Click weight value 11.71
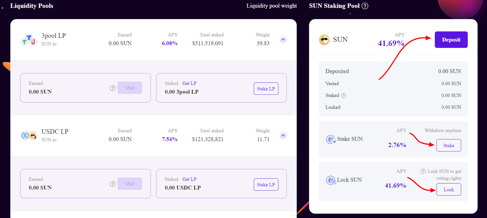Viewport: 487px width, 218px height. click(263, 139)
